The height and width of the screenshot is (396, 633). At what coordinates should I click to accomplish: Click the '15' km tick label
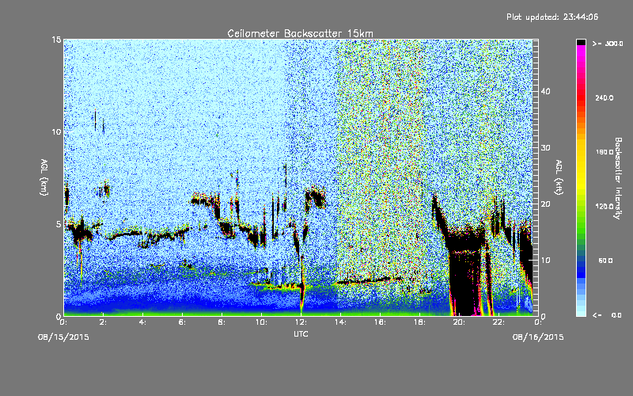(56, 40)
